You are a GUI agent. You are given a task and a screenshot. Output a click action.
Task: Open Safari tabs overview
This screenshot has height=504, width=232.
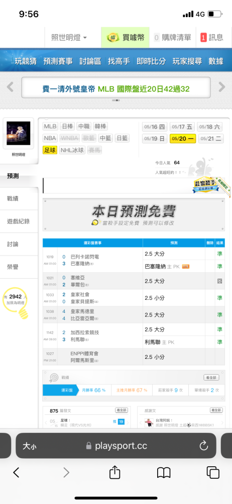point(213,473)
